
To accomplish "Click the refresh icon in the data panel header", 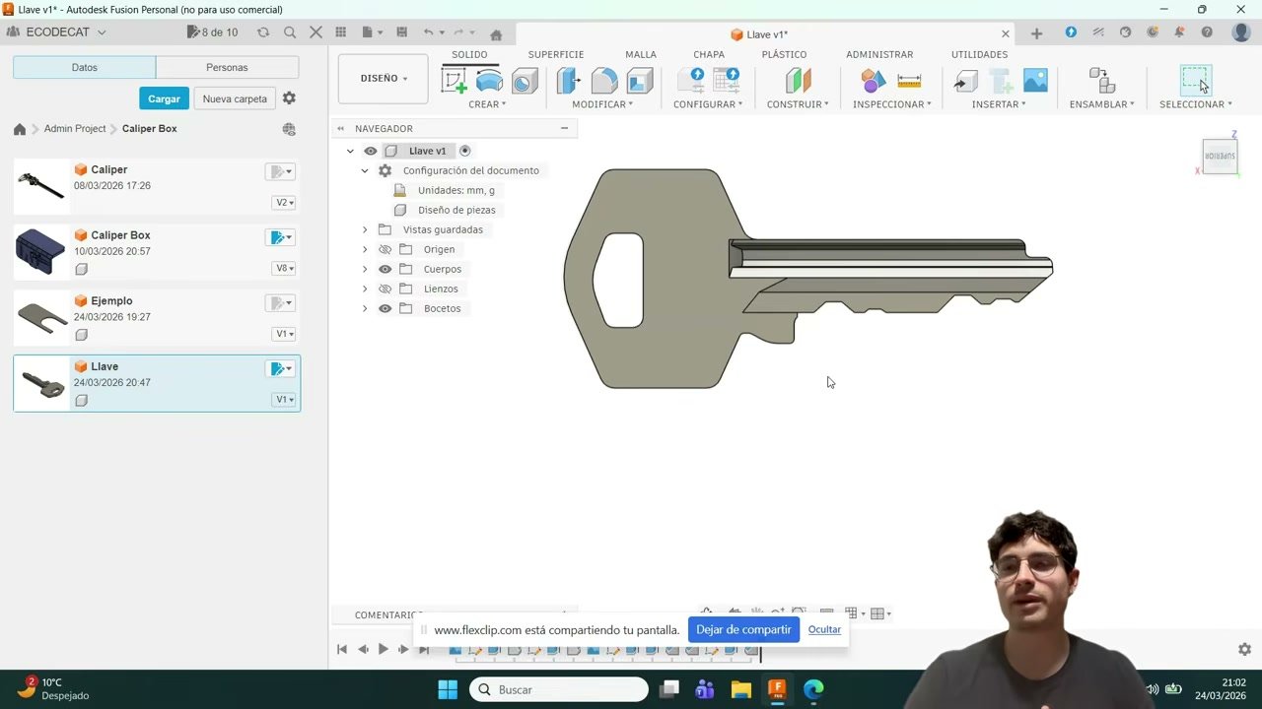I will pyautogui.click(x=263, y=32).
